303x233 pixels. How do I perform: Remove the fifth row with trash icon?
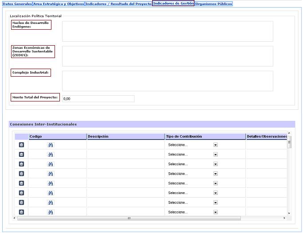(x=21, y=183)
